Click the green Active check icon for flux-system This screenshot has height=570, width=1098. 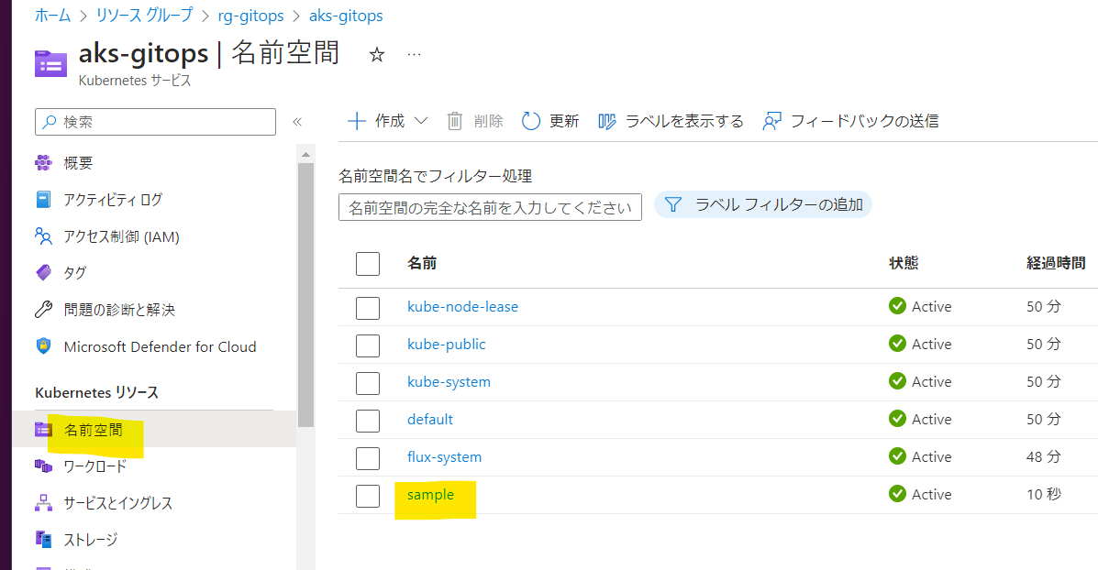pyautogui.click(x=897, y=456)
